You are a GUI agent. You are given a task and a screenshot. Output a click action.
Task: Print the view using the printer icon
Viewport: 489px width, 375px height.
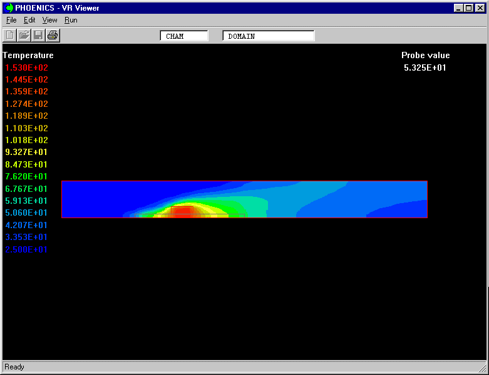click(53, 35)
